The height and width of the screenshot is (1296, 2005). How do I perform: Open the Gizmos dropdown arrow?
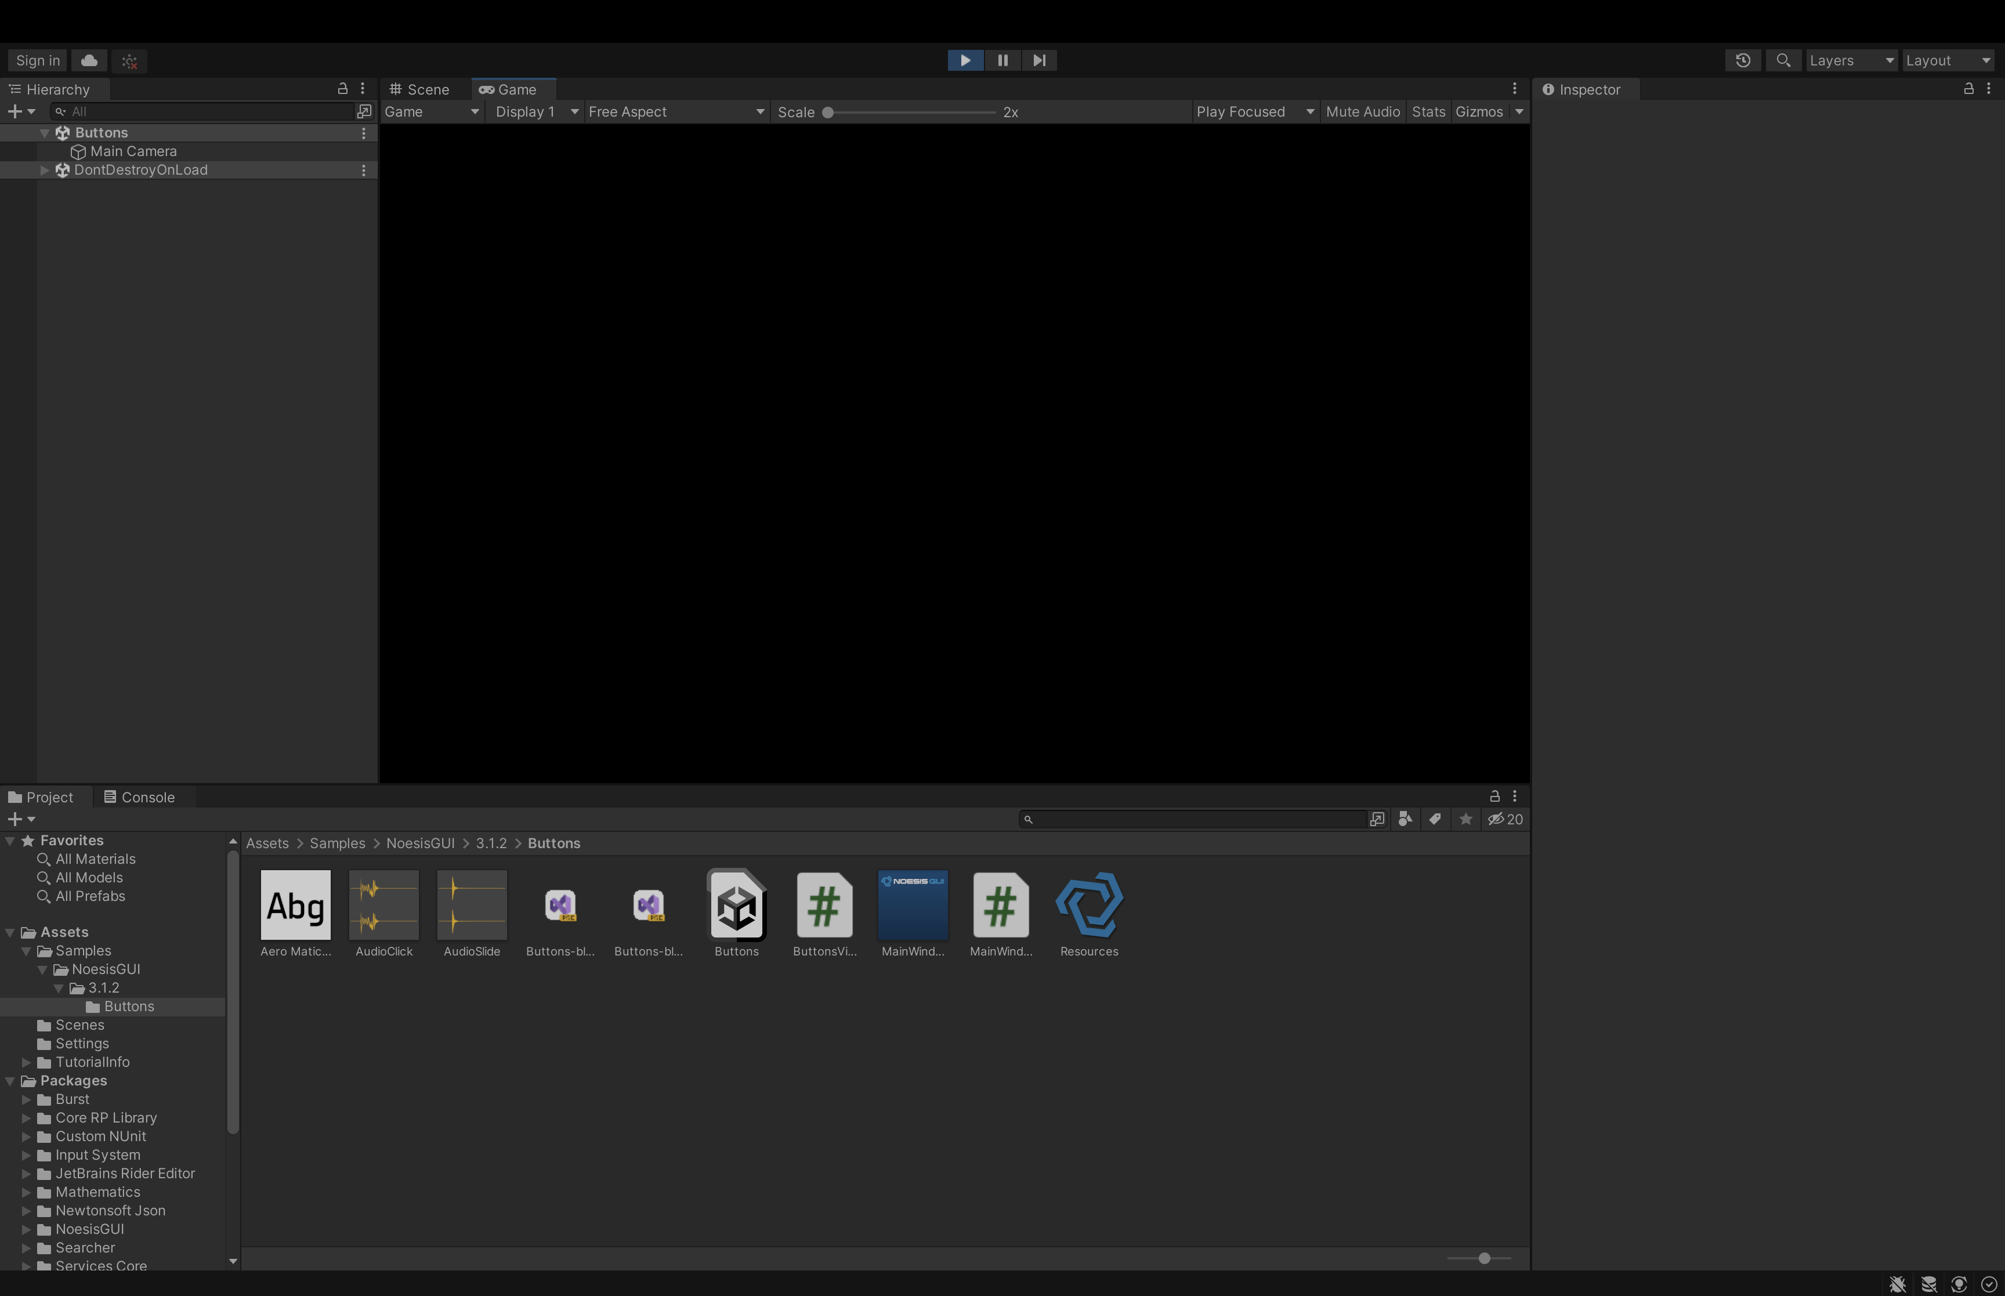1519,112
